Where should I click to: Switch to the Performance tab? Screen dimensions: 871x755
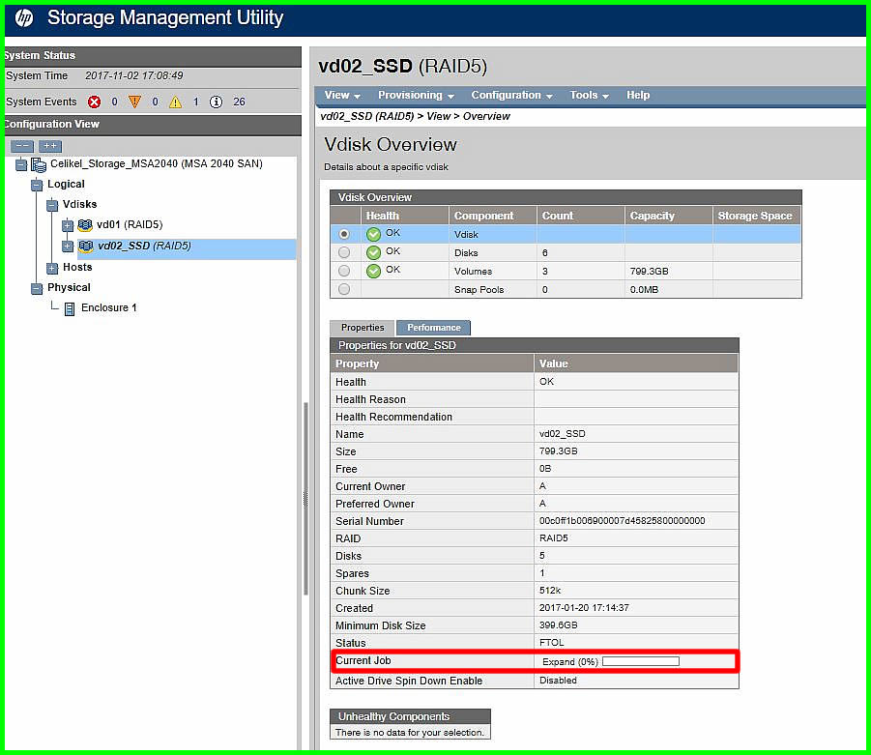(433, 328)
